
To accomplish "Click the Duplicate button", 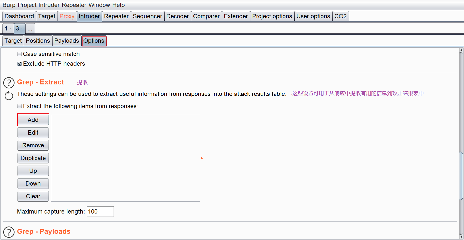I will click(x=33, y=158).
